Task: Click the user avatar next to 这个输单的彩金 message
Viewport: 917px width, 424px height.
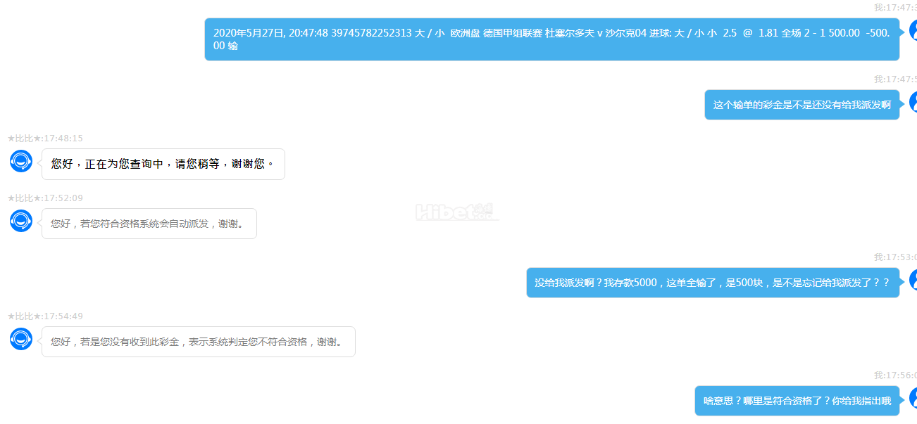Action: pos(913,101)
